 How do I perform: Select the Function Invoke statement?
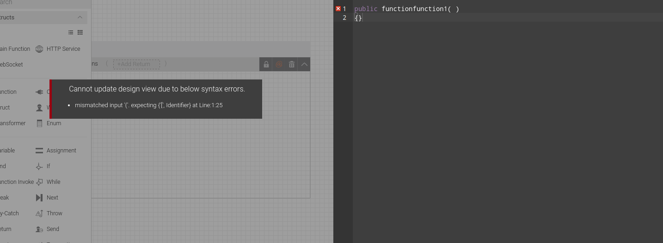coord(17,182)
